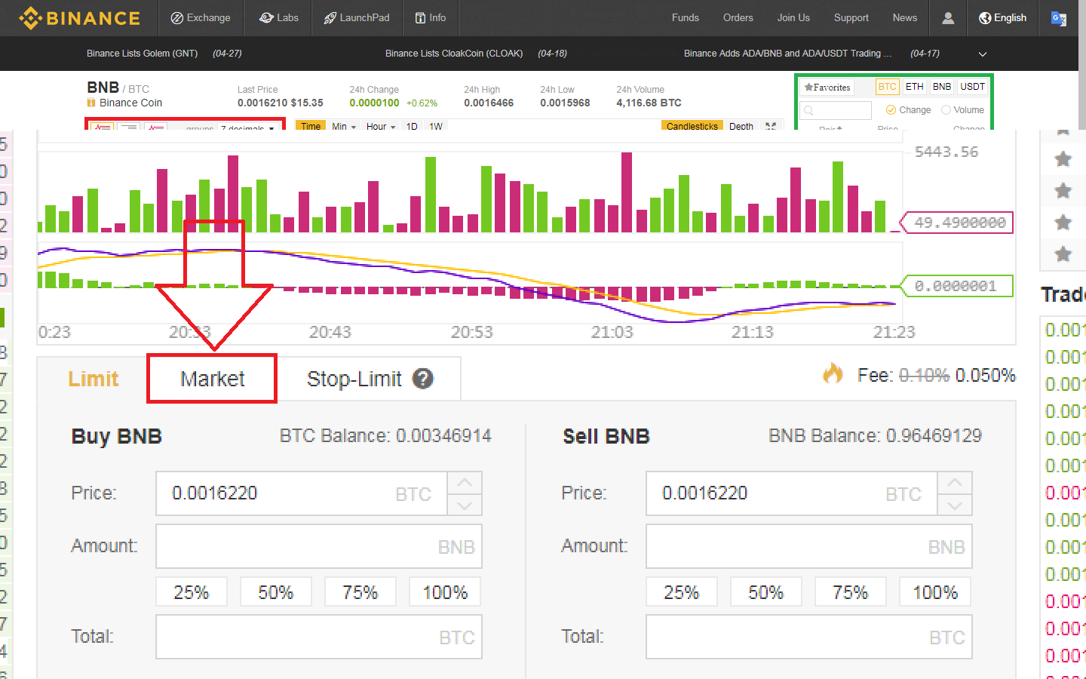The height and width of the screenshot is (679, 1086).
Task: Open the Hour interval dropdown
Action: click(381, 126)
